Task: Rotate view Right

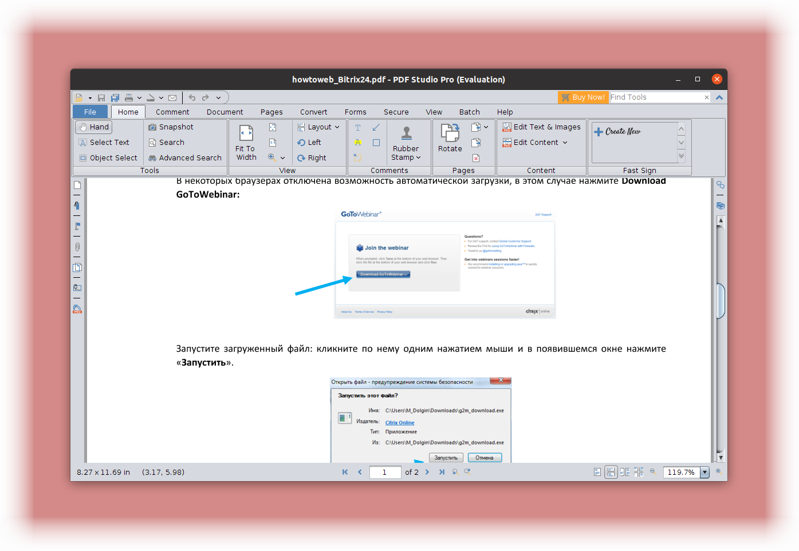Action: [x=312, y=158]
